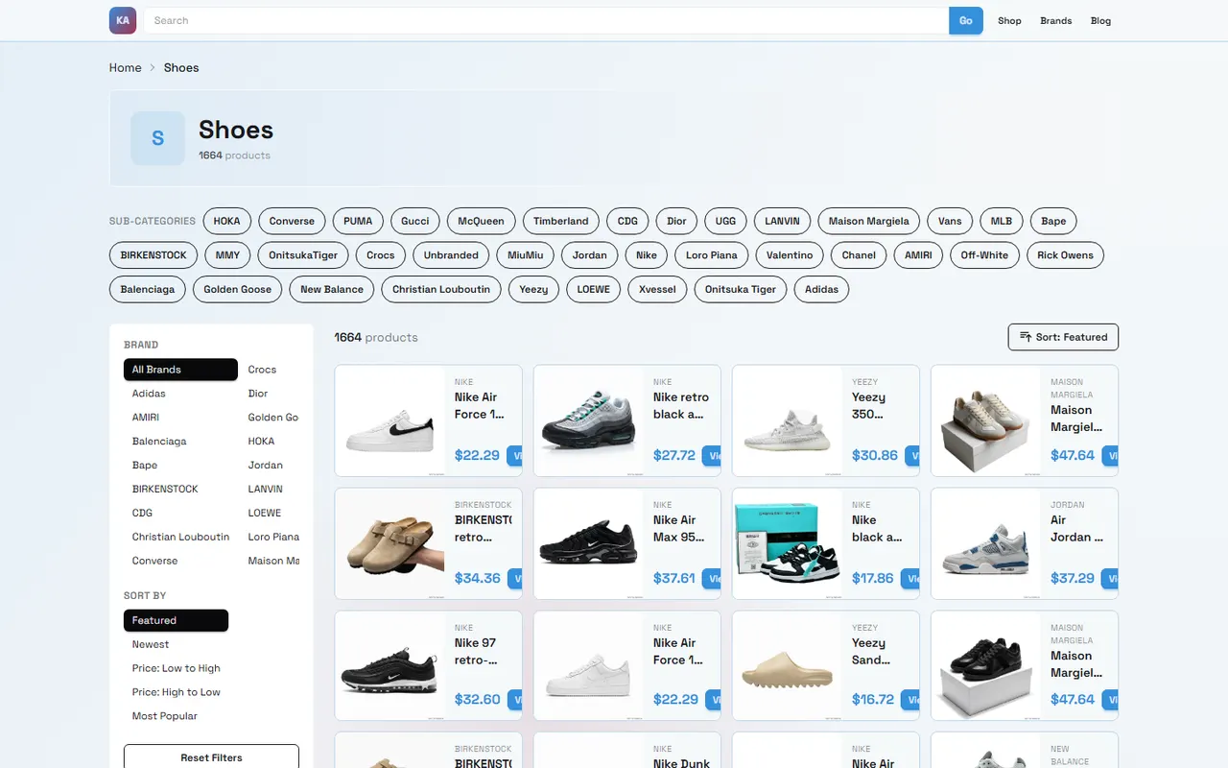Filter brand list by Balenciaga

click(x=180, y=442)
